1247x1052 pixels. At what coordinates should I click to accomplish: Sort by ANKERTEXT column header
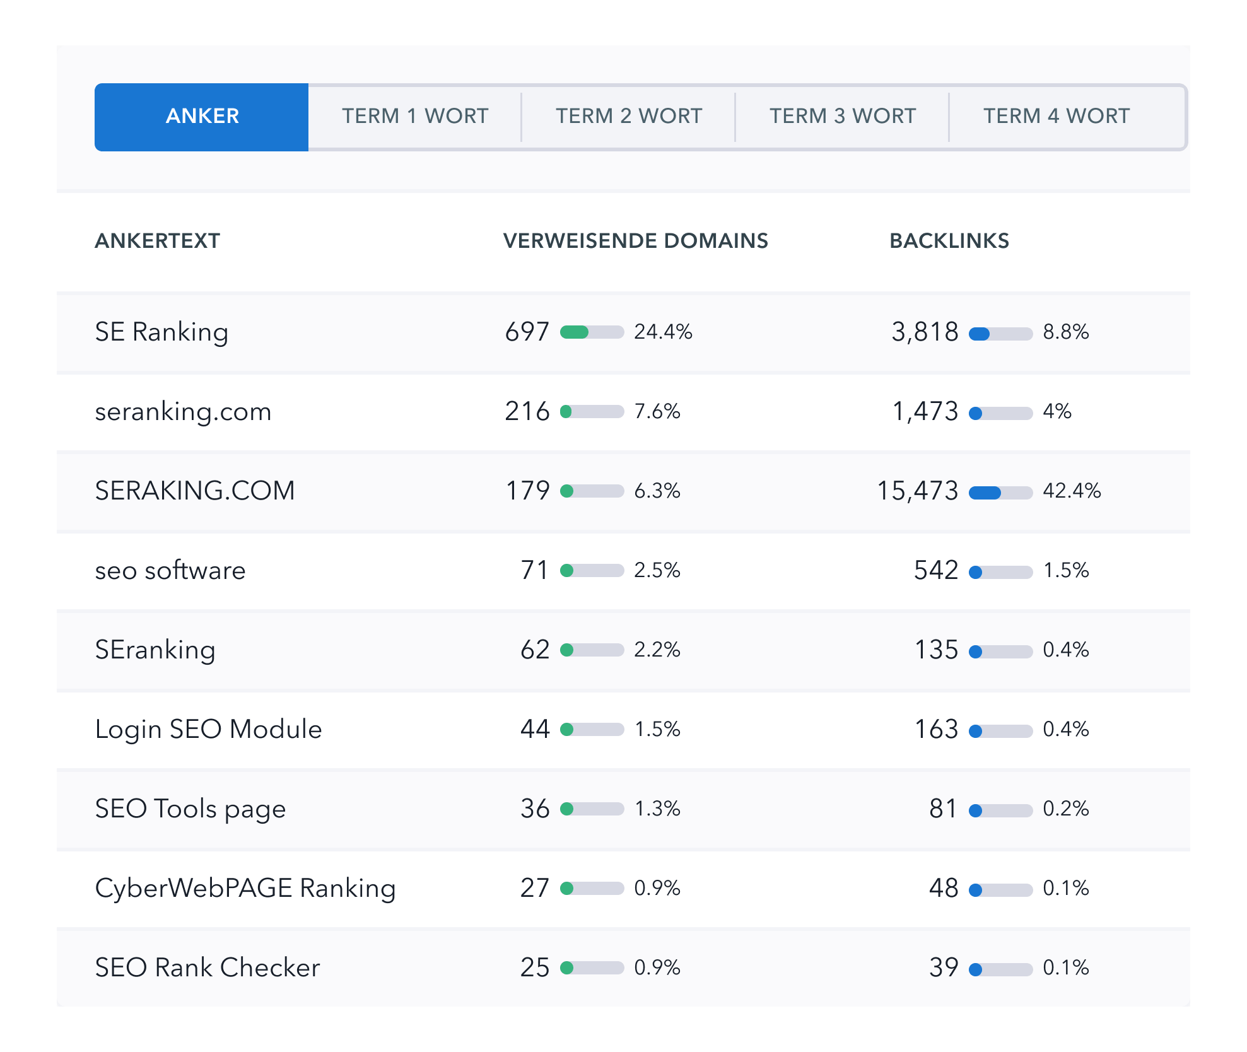[158, 241]
